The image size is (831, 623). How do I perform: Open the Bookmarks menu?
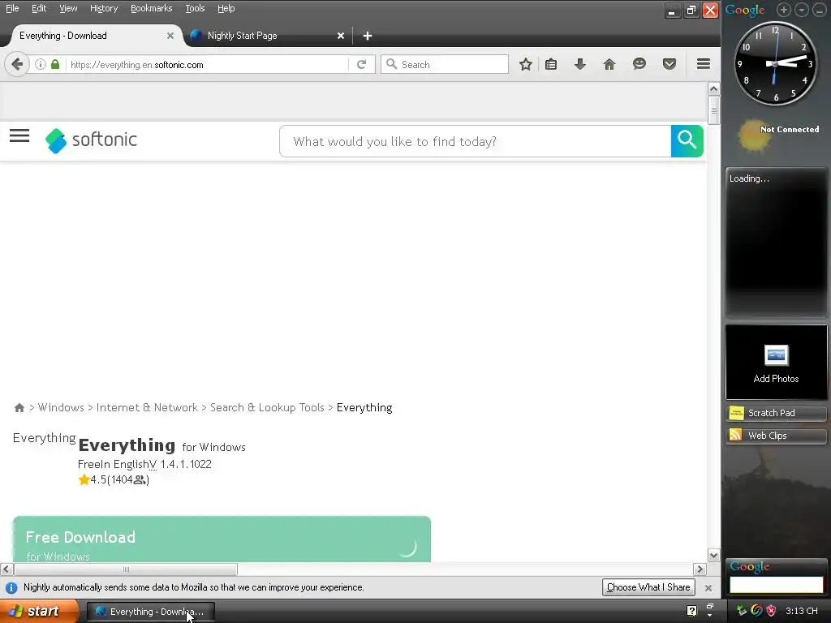click(x=151, y=8)
